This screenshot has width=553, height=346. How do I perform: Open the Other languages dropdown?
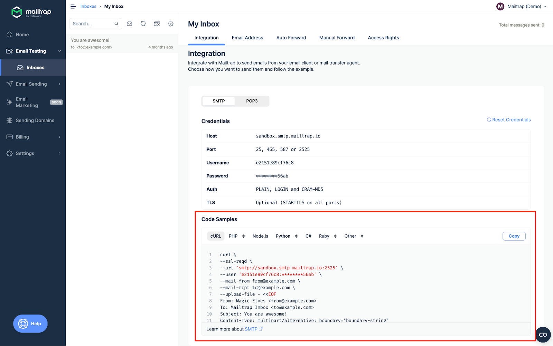[x=354, y=236]
